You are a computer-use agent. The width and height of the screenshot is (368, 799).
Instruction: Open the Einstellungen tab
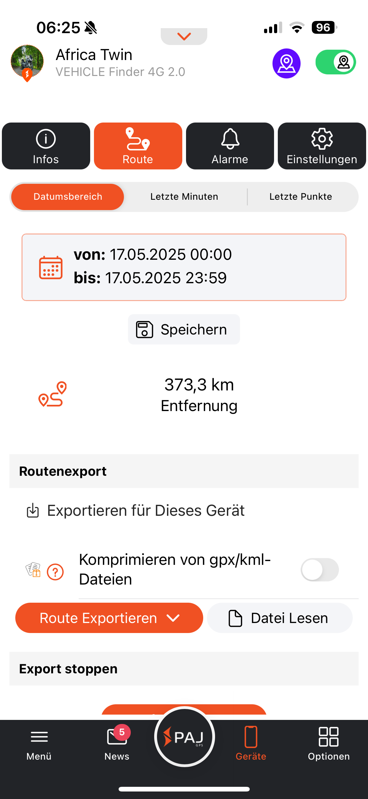(322, 146)
